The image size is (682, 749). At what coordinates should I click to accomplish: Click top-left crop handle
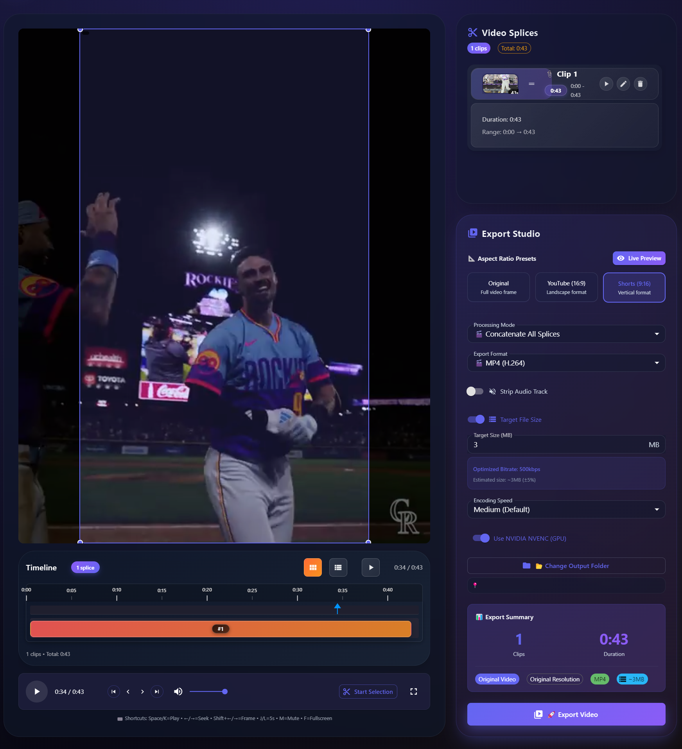(x=80, y=30)
